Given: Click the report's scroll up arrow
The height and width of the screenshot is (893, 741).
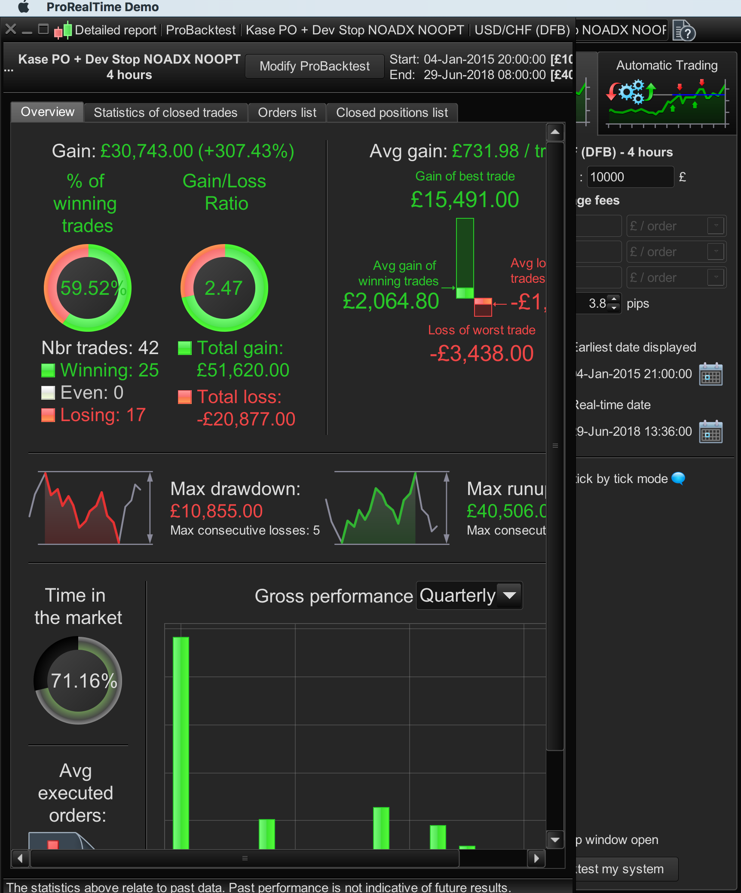Looking at the screenshot, I should pos(555,132).
